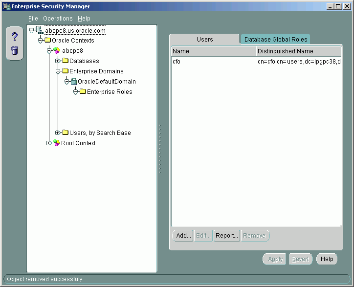Click the question mark help icon
Screen dimensions: 354x287
(x=15, y=37)
